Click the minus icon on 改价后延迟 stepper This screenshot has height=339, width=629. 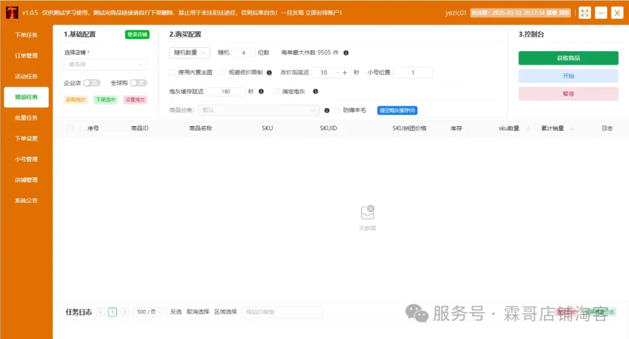tap(337, 73)
